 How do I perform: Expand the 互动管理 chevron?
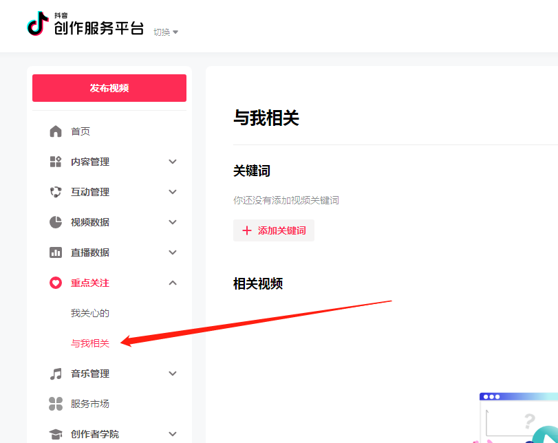pyautogui.click(x=173, y=192)
